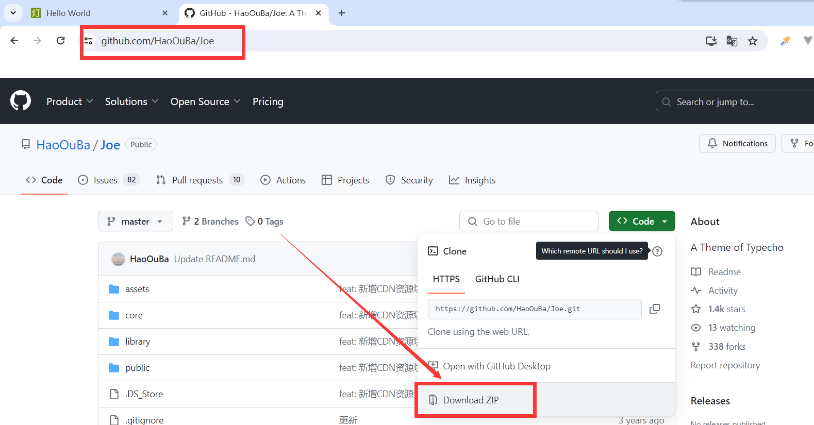Open the assets folder
This screenshot has height=425, width=814.
137,289
